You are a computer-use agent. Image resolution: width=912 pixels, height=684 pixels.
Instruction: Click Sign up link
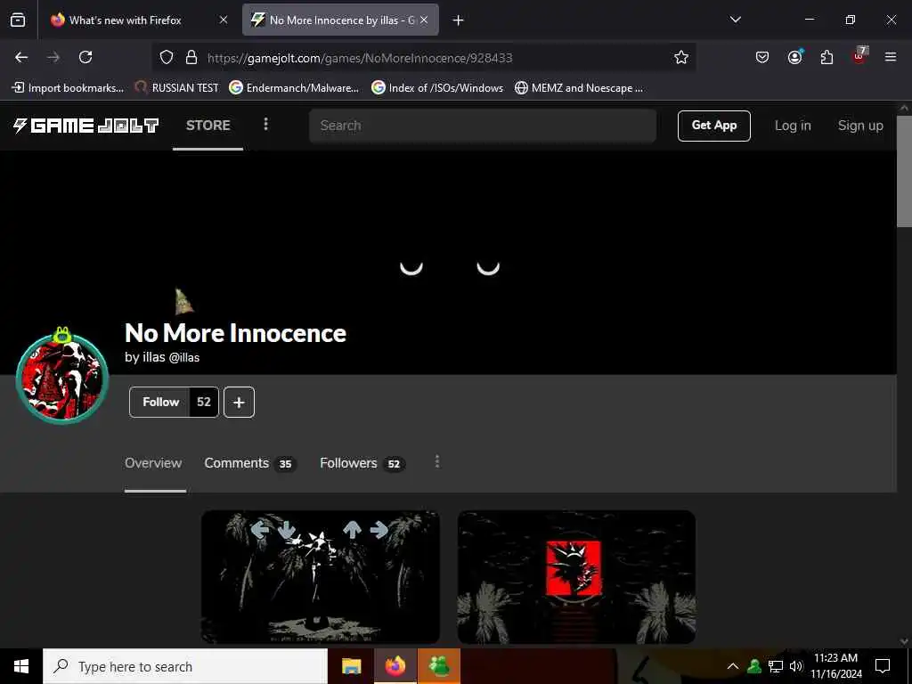tap(860, 126)
